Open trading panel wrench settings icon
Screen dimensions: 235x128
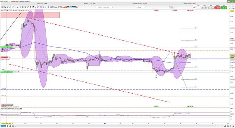195,7
